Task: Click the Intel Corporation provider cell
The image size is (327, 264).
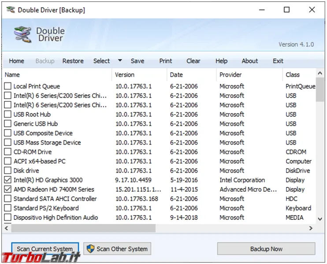Action: pyautogui.click(x=242, y=180)
